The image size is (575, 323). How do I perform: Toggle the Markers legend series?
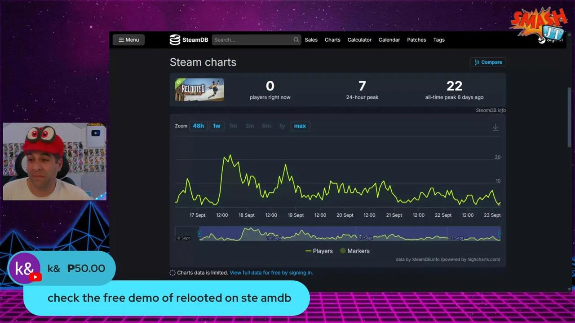coord(355,251)
